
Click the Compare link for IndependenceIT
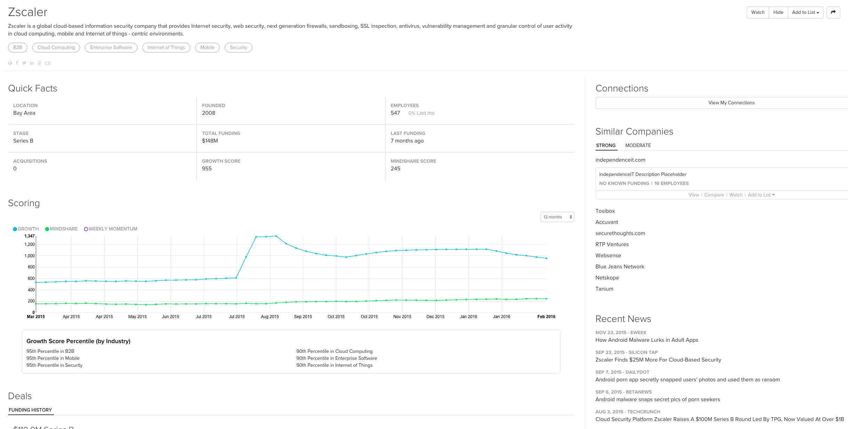pos(714,195)
